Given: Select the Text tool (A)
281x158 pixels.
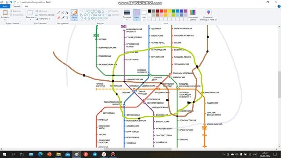Looking at the screenshot, I should pos(67,13).
